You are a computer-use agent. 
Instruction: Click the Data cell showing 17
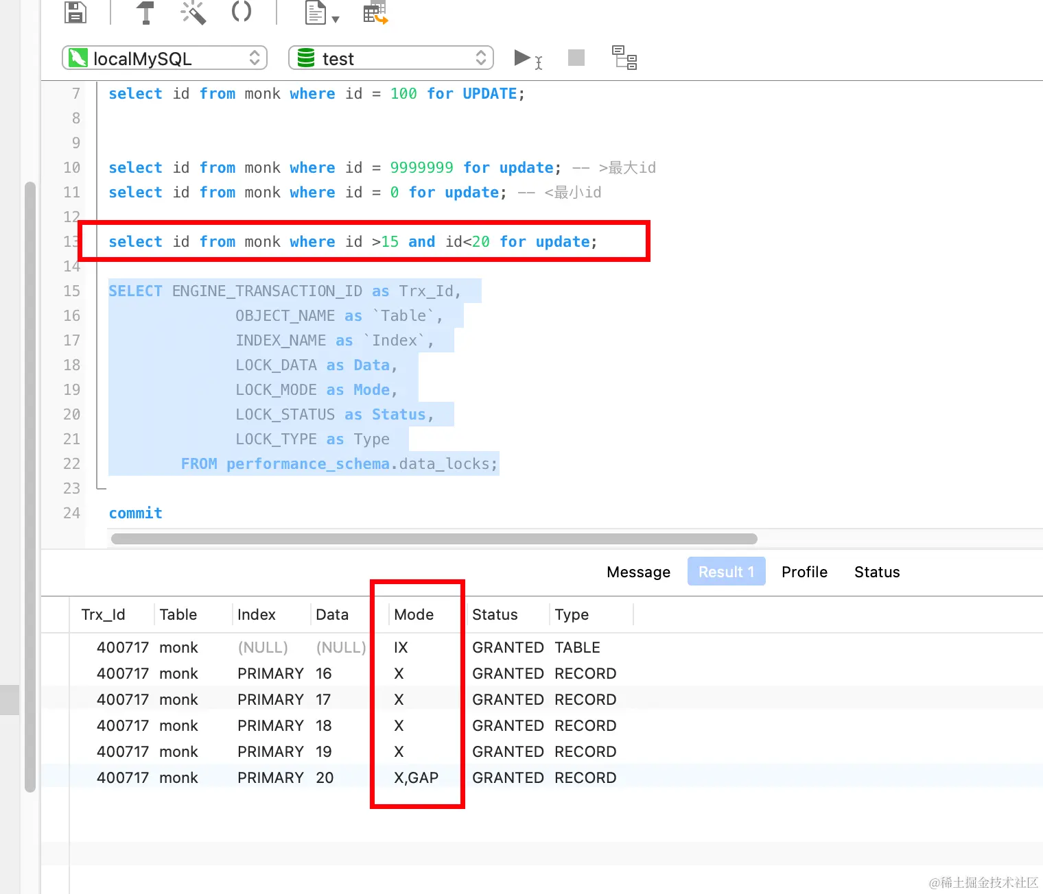click(x=323, y=699)
